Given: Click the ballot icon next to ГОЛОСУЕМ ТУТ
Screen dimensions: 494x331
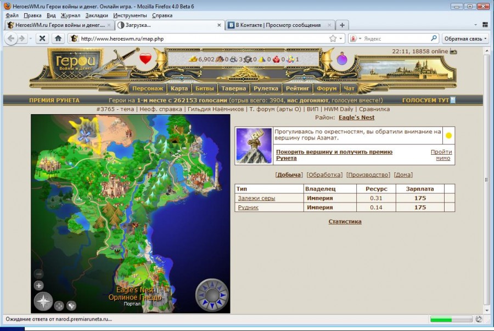Looking at the screenshot, I should [453, 100].
